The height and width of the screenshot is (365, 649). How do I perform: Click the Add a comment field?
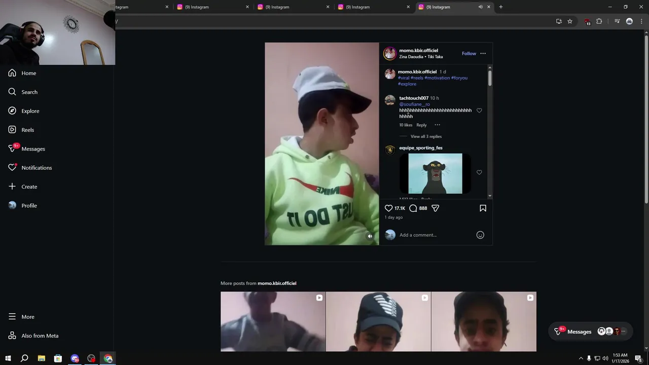pos(436,235)
